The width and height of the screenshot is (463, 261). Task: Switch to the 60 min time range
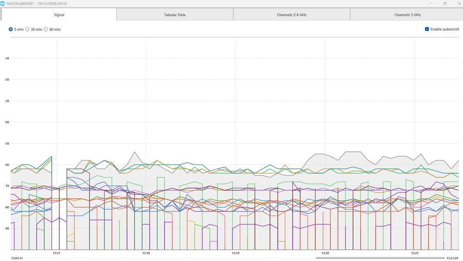coord(46,29)
